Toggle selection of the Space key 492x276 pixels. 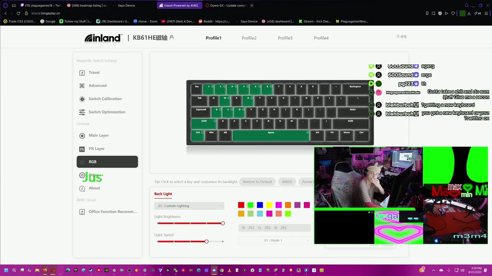271,135
